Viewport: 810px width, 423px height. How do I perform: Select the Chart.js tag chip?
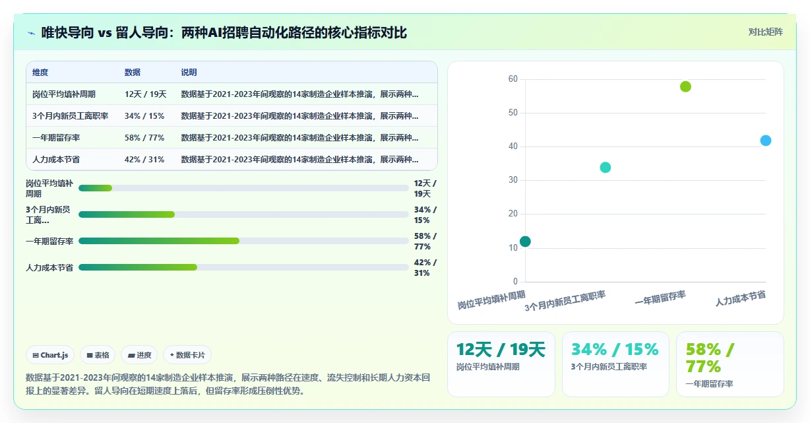pos(51,355)
